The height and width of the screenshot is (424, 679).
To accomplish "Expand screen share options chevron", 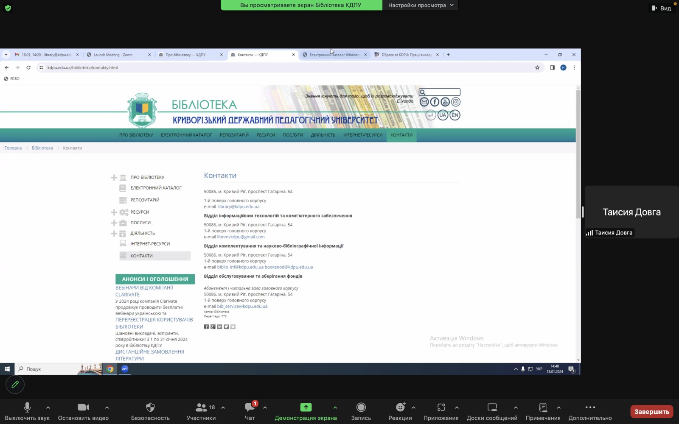I will (x=335, y=407).
